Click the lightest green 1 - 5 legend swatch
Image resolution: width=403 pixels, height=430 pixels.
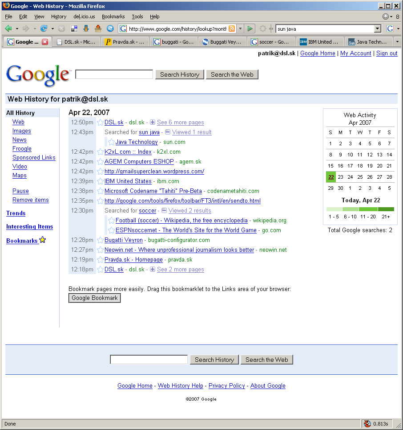(334, 209)
